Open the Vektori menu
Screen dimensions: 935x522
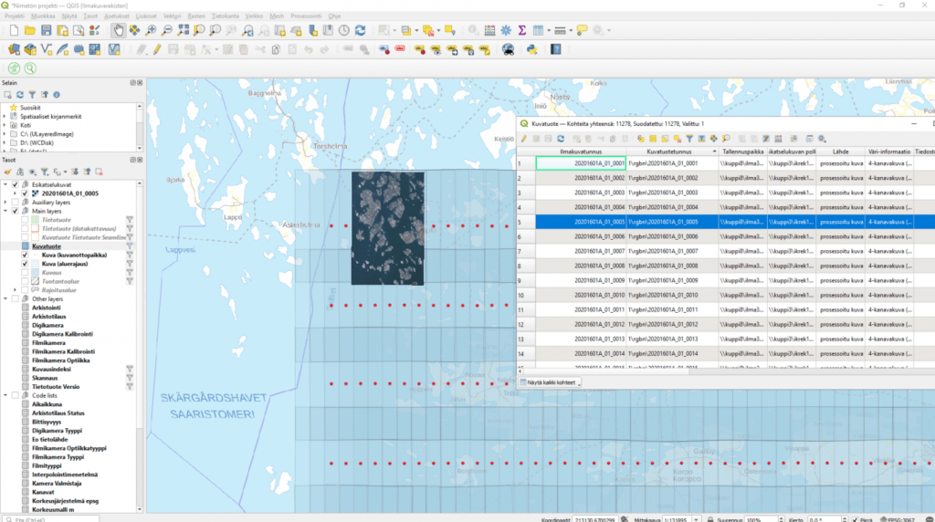pyautogui.click(x=171, y=16)
